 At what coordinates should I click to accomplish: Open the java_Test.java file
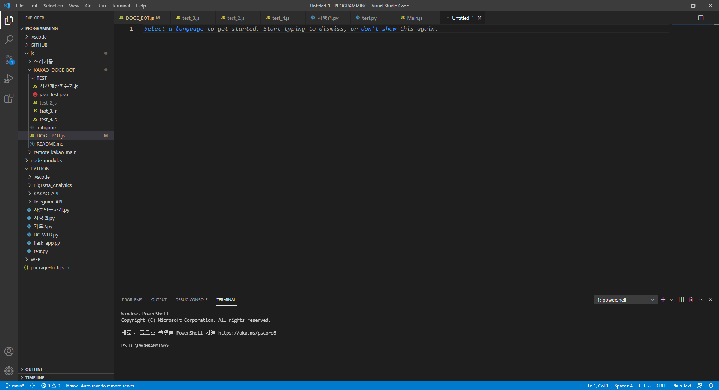tap(54, 94)
